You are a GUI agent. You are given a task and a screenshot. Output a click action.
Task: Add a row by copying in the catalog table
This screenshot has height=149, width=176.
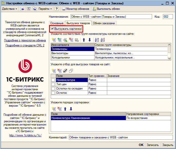60,40
